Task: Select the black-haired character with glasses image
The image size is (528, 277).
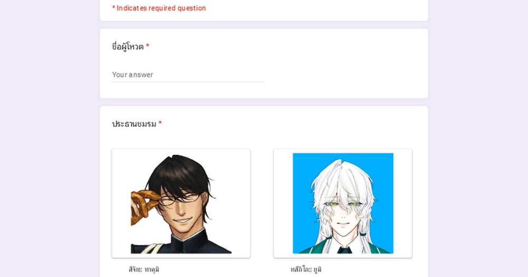Action: (181, 203)
